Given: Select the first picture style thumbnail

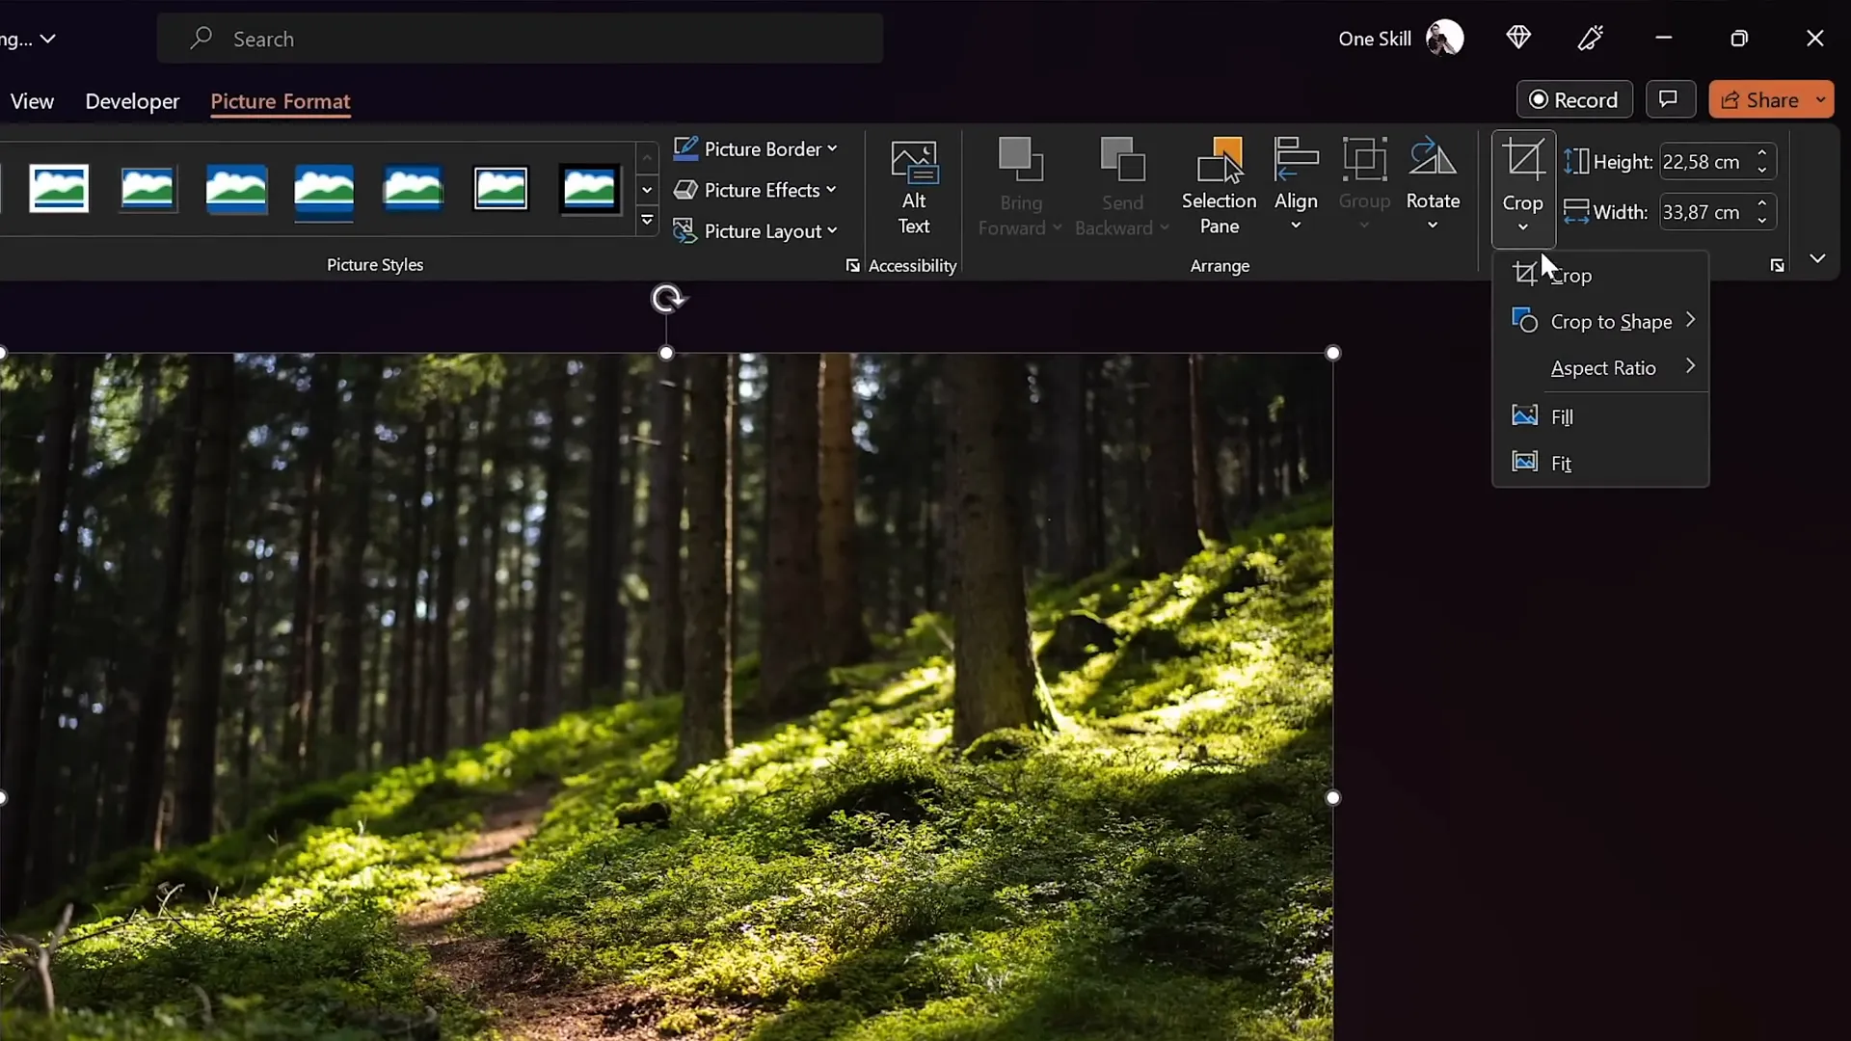Looking at the screenshot, I should pos(59,188).
